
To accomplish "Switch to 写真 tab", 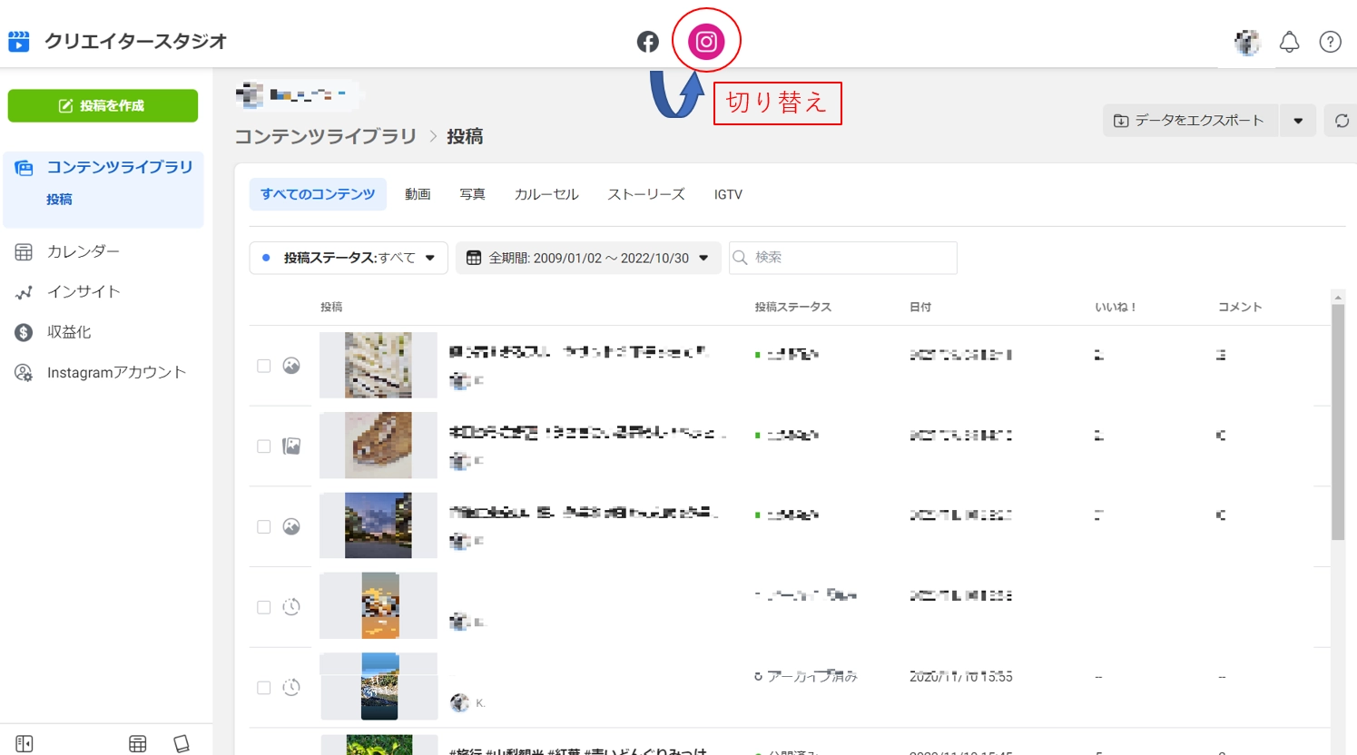I will [x=472, y=194].
